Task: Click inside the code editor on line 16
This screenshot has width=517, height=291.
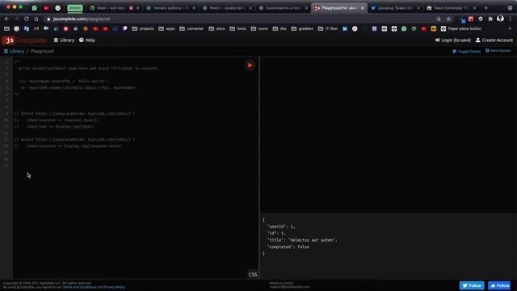Action: [135, 159]
